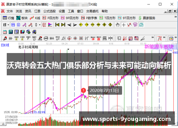The height and width of the screenshot is (128, 178).
Task: Click the 老子时间周期 indicator label
Action: click(28, 47)
